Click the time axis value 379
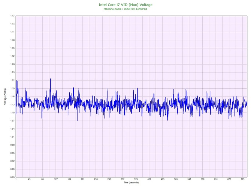Image resolution: width=251 pixels, height=189 pixels. [136, 179]
